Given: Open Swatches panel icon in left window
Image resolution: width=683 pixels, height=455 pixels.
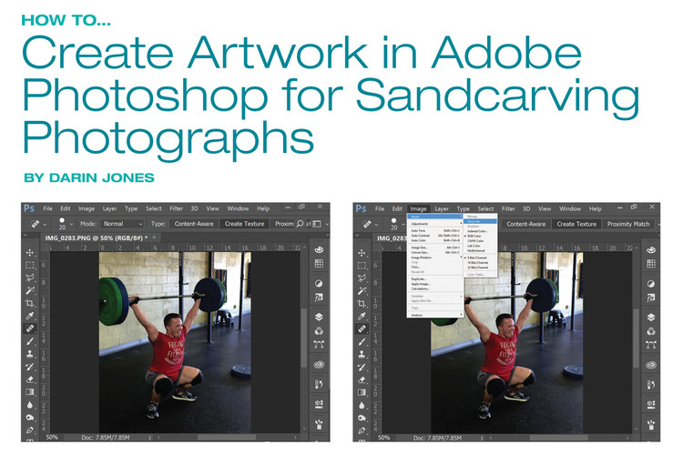Looking at the screenshot, I should (319, 263).
